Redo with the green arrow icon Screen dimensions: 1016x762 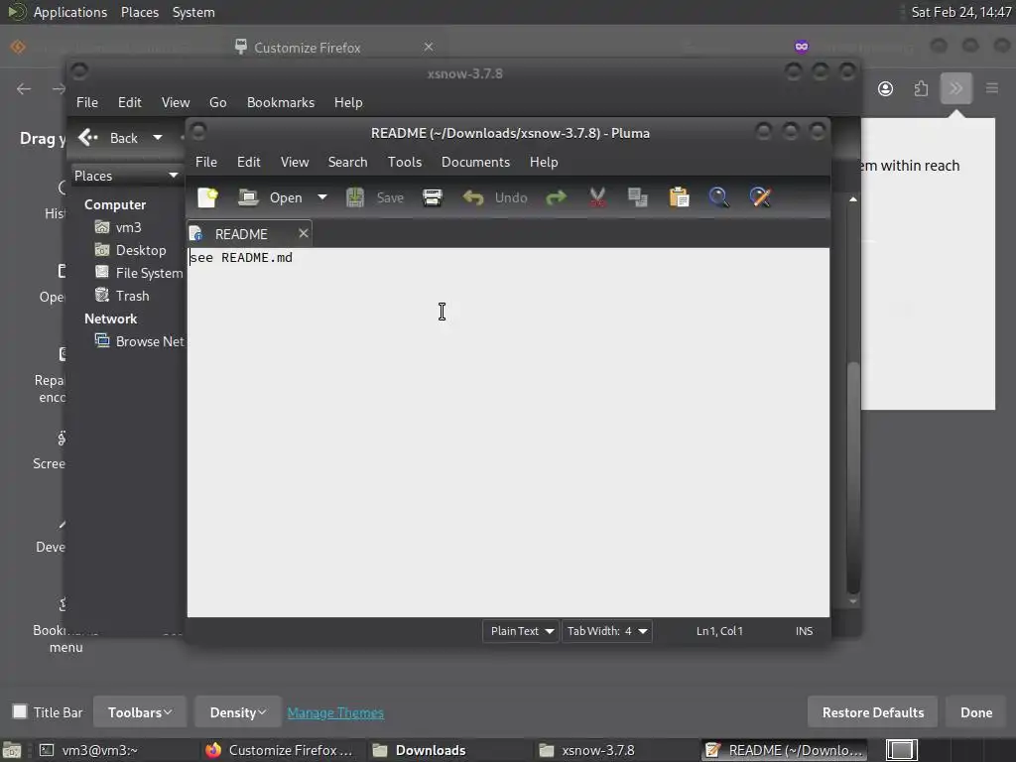pyautogui.click(x=556, y=197)
